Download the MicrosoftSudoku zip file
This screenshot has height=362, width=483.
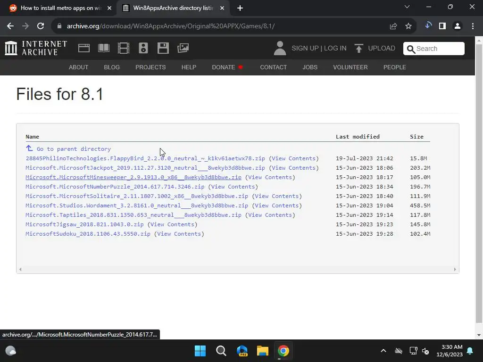tap(88, 234)
